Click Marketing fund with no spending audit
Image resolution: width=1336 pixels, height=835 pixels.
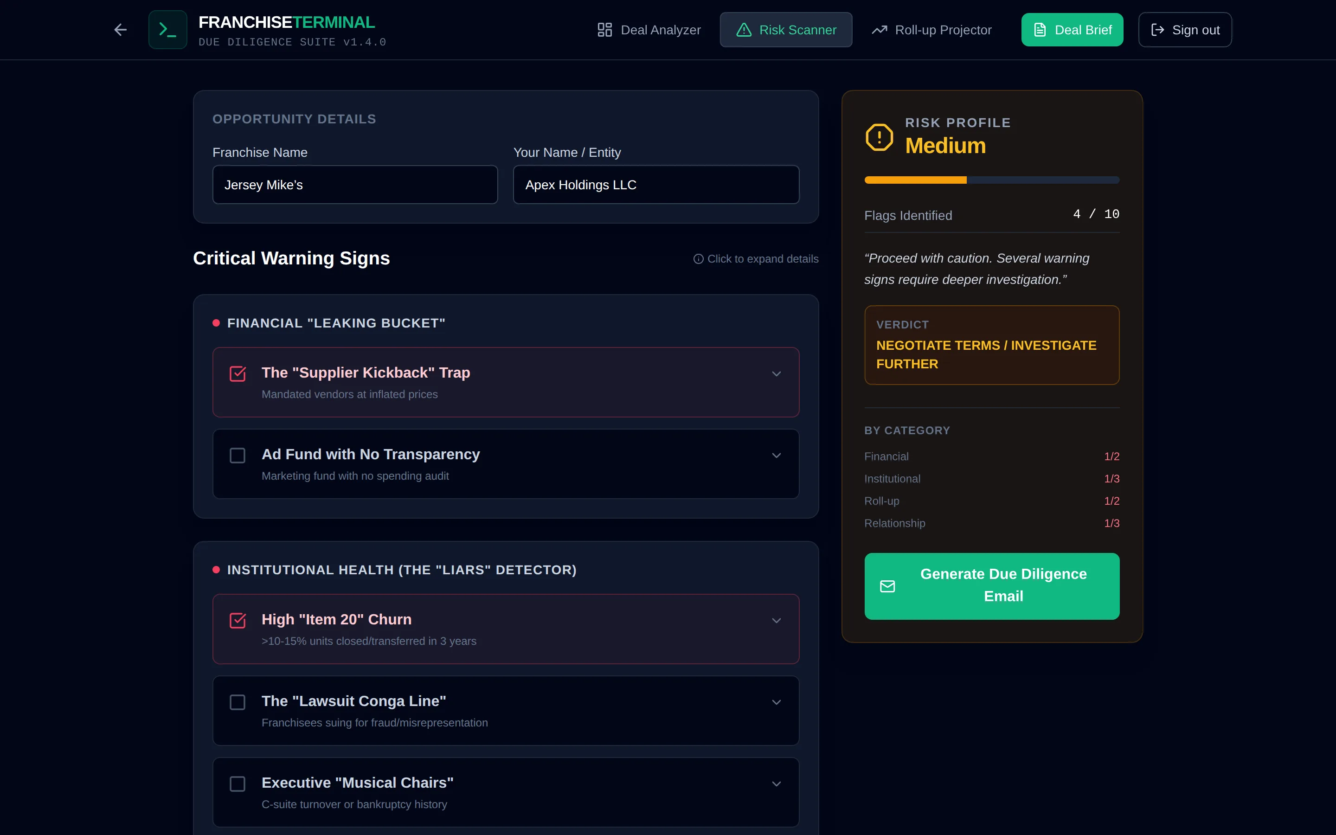[x=355, y=476]
